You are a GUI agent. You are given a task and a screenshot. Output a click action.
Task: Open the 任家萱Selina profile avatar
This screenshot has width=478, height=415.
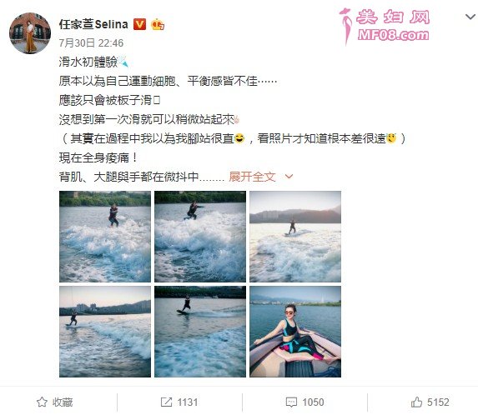(30, 33)
